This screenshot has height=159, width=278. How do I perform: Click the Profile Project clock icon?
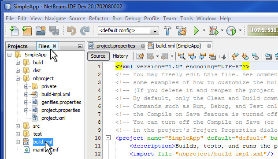click(231, 31)
